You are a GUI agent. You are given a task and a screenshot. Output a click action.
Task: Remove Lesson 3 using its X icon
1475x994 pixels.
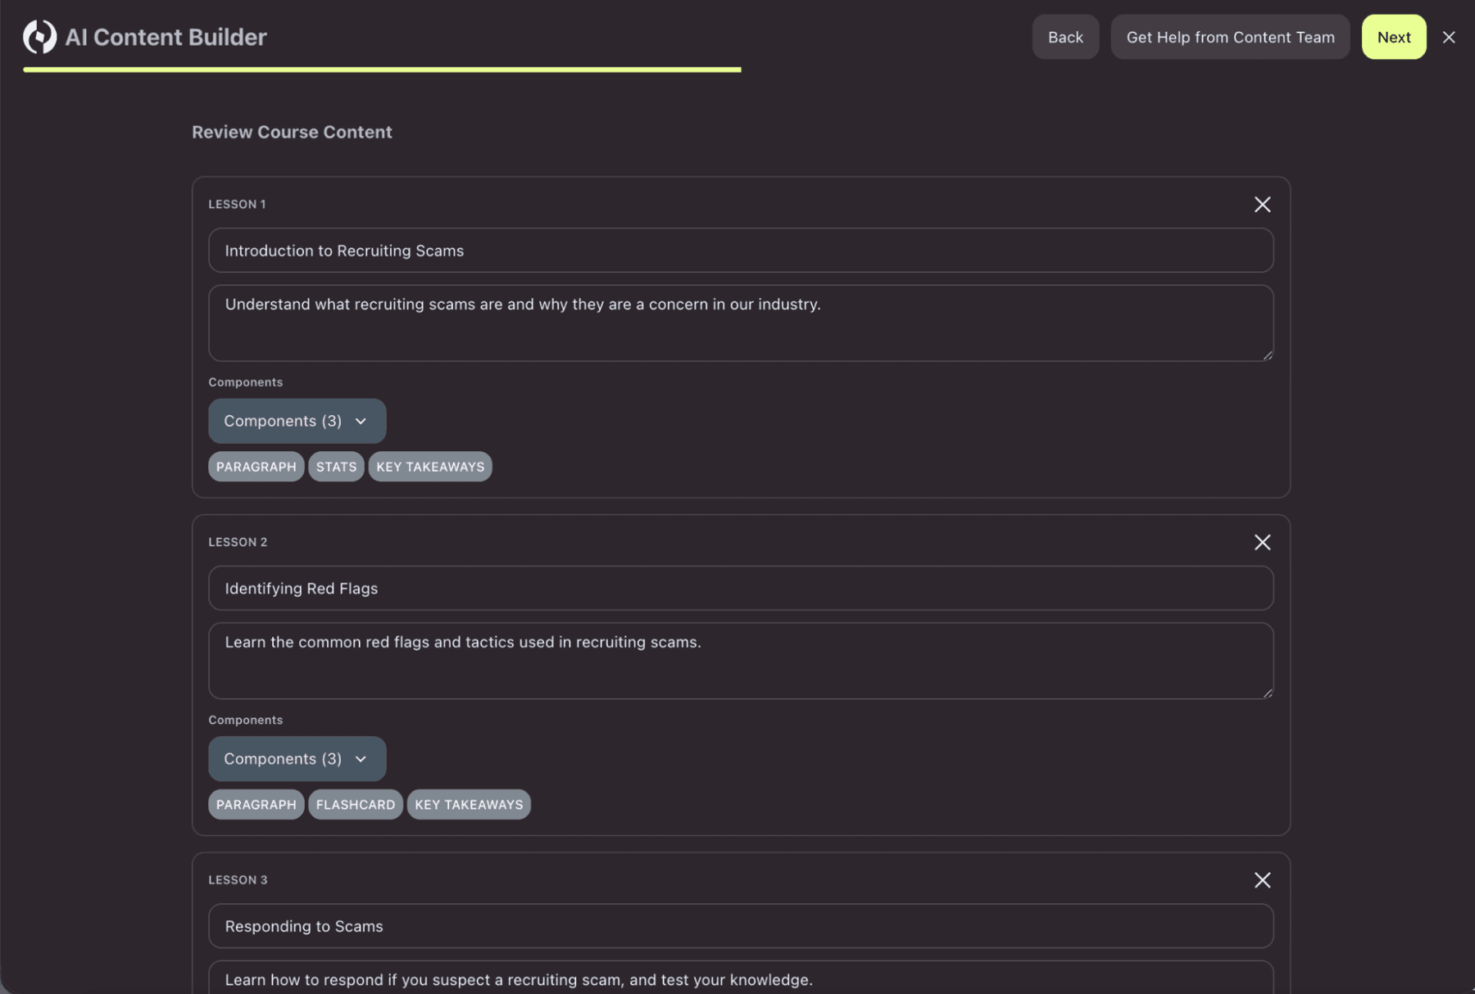[1262, 879]
